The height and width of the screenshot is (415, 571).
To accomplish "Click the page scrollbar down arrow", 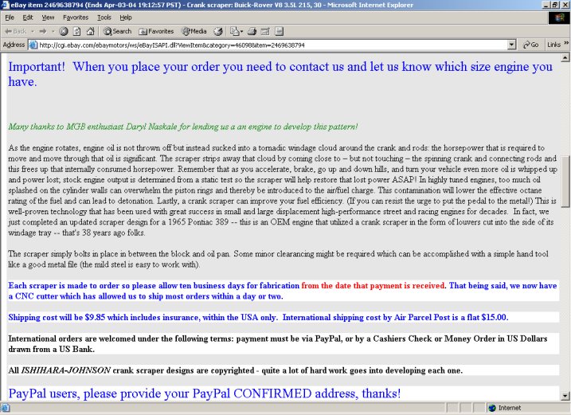I will [565, 396].
